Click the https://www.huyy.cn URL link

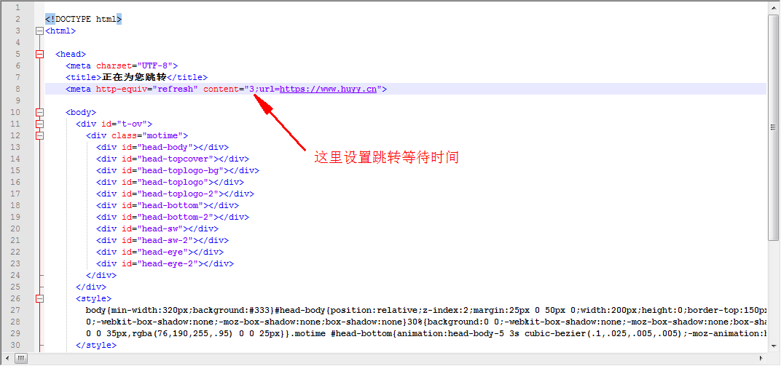click(328, 89)
